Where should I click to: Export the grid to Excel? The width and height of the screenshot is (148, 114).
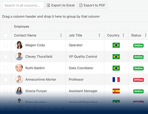tap(61, 5)
